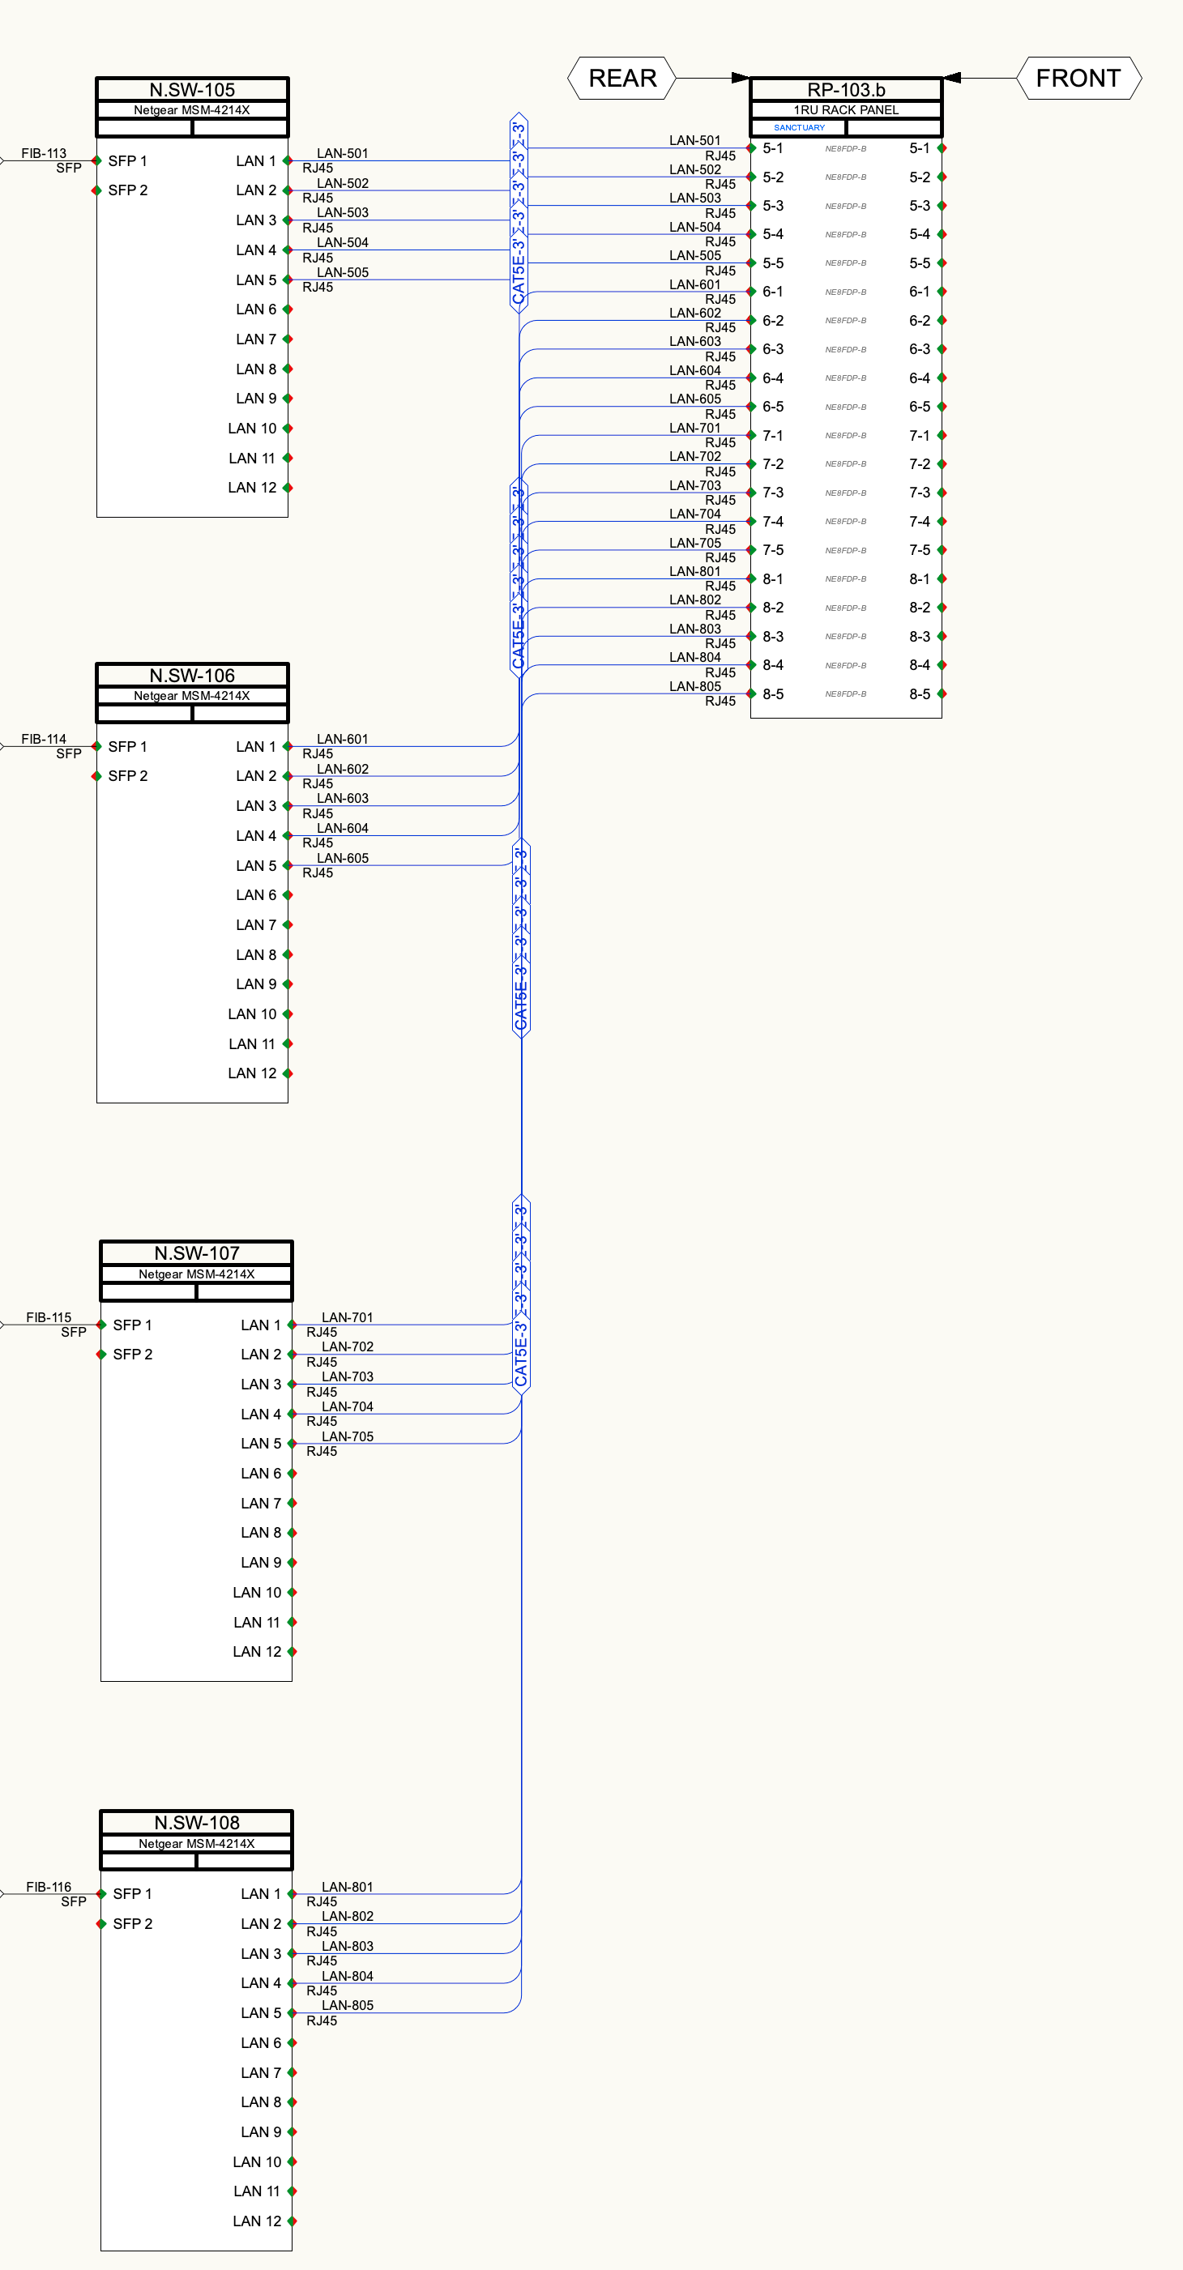Click the 1RU RACK PANEL description

coord(845,110)
